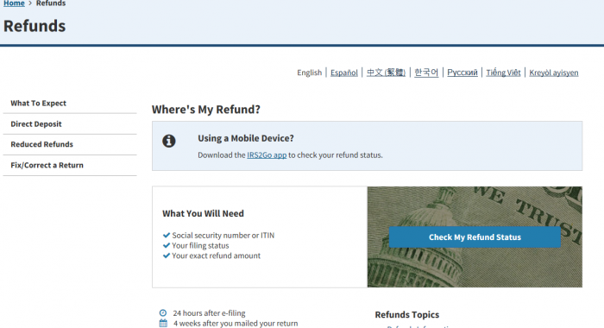The height and width of the screenshot is (328, 604).
Task: Open the IRS2Go app link
Action: click(267, 155)
